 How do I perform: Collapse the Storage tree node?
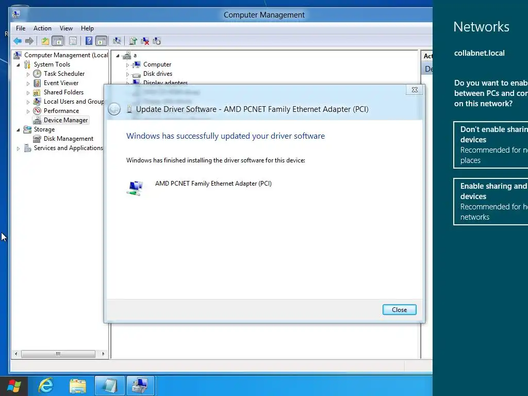pyautogui.click(x=18, y=130)
